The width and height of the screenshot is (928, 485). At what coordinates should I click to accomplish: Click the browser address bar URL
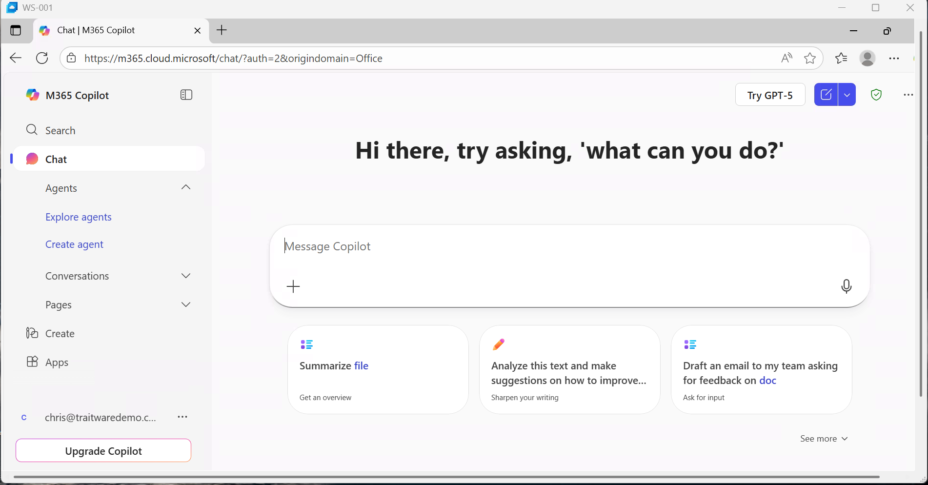click(x=233, y=59)
